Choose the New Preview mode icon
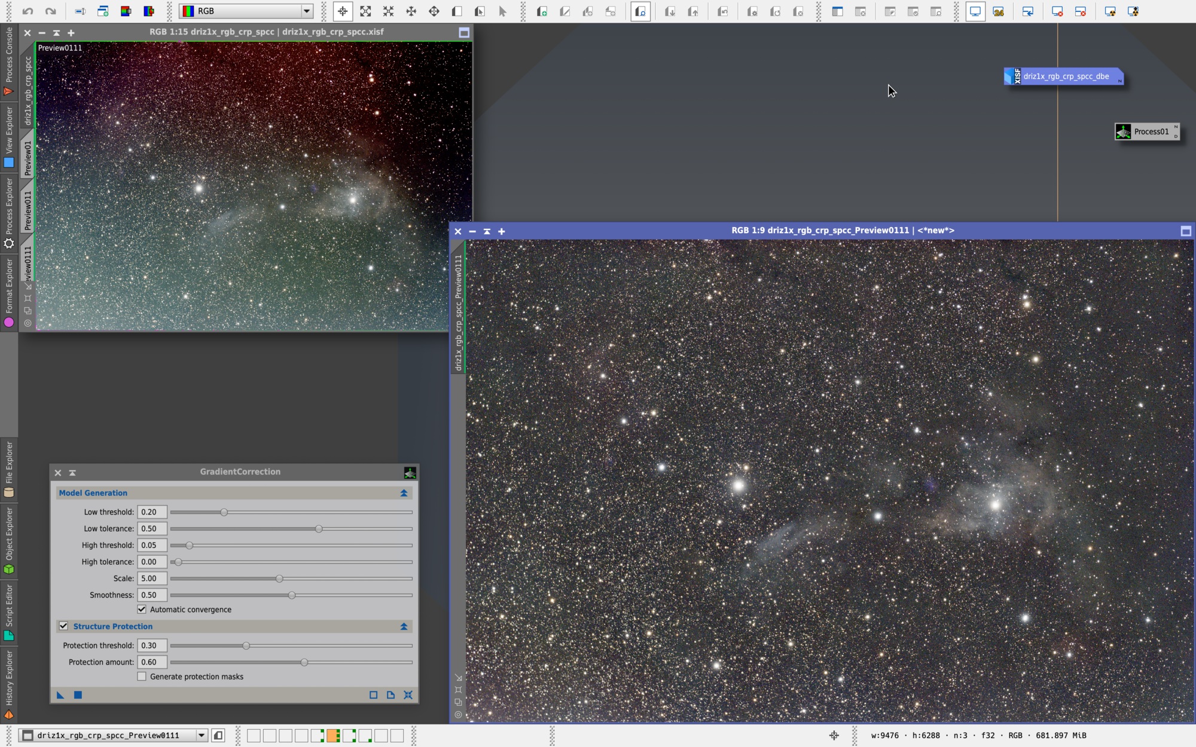This screenshot has height=747, width=1196. click(x=457, y=11)
